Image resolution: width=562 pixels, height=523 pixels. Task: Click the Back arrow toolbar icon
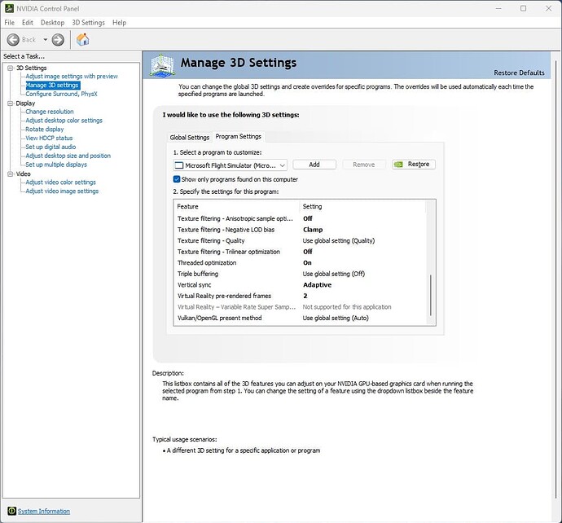click(13, 40)
